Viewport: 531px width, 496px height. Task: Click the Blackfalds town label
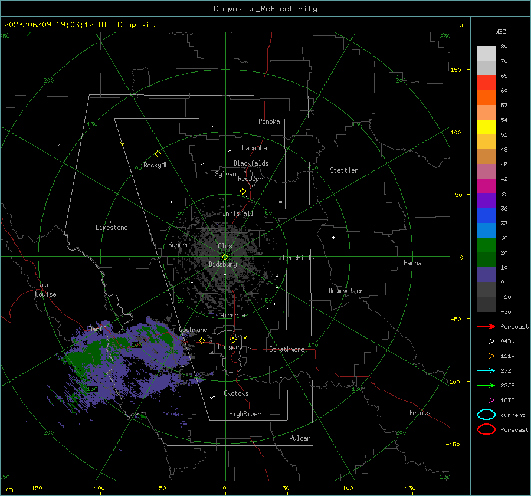(x=251, y=163)
